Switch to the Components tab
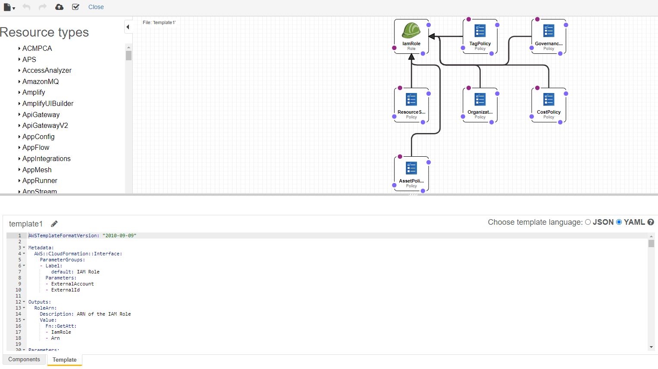Viewport: 658px width, 369px height. 24,360
